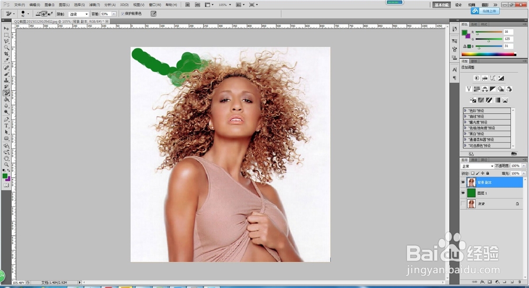Select the Hand tool
This screenshot has height=288, width=529.
pyautogui.click(x=6, y=159)
